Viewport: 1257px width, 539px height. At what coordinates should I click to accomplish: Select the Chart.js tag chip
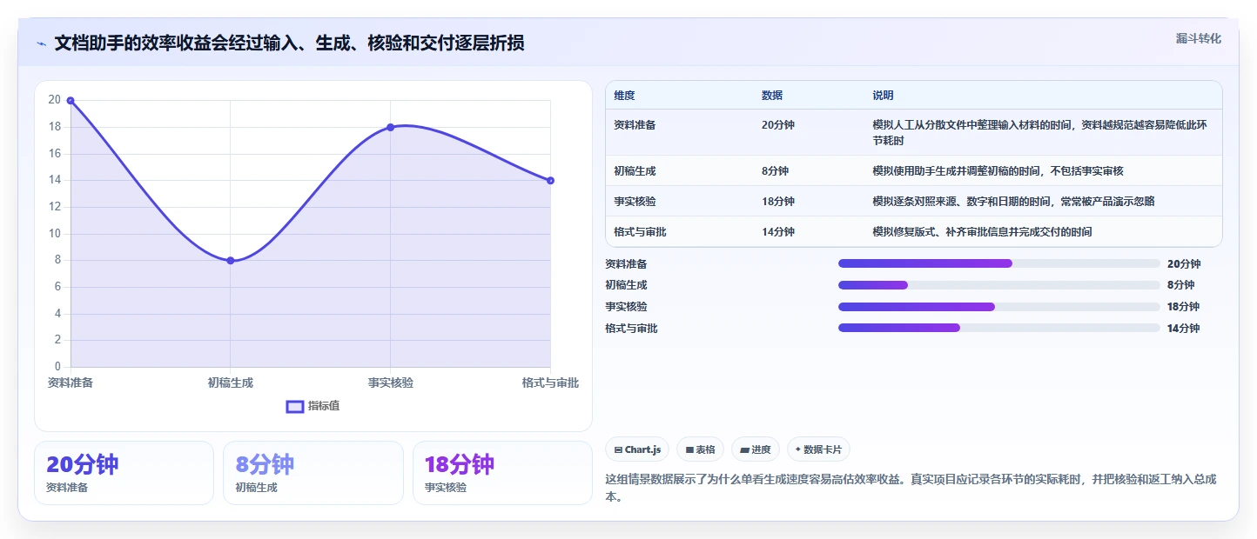[637, 449]
